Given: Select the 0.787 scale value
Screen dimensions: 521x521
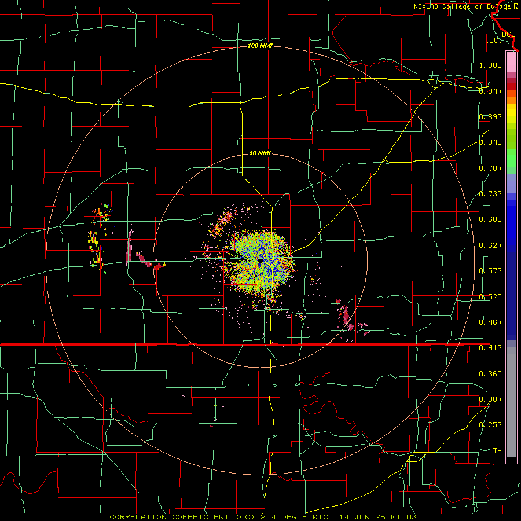Looking at the screenshot, I should 490,168.
